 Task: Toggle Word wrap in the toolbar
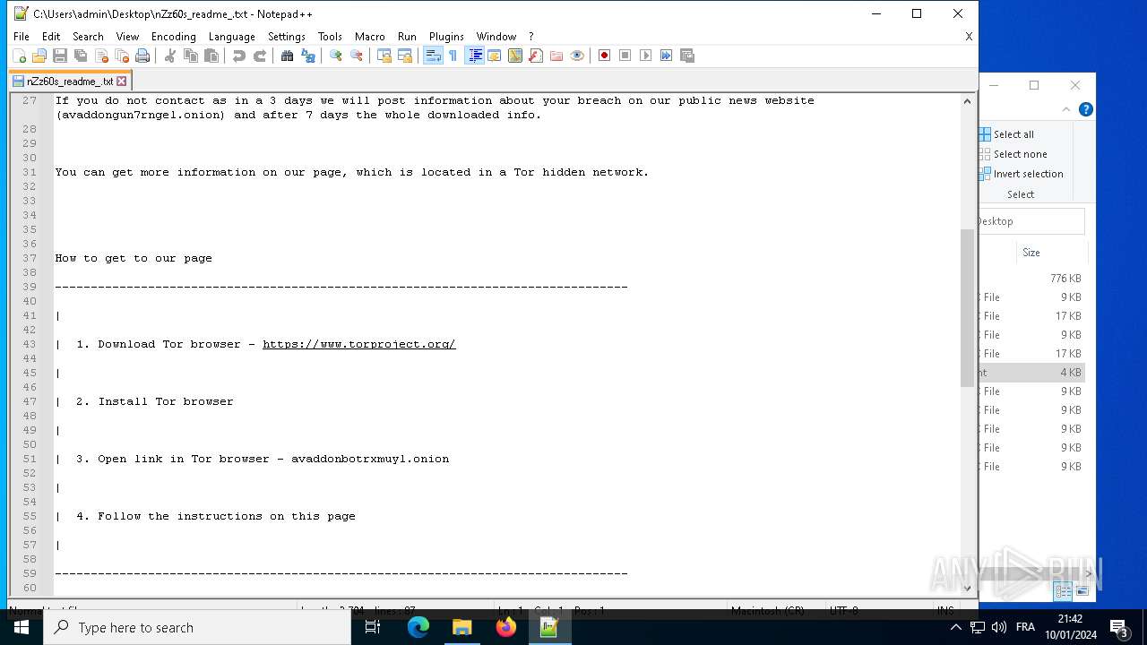pos(433,56)
